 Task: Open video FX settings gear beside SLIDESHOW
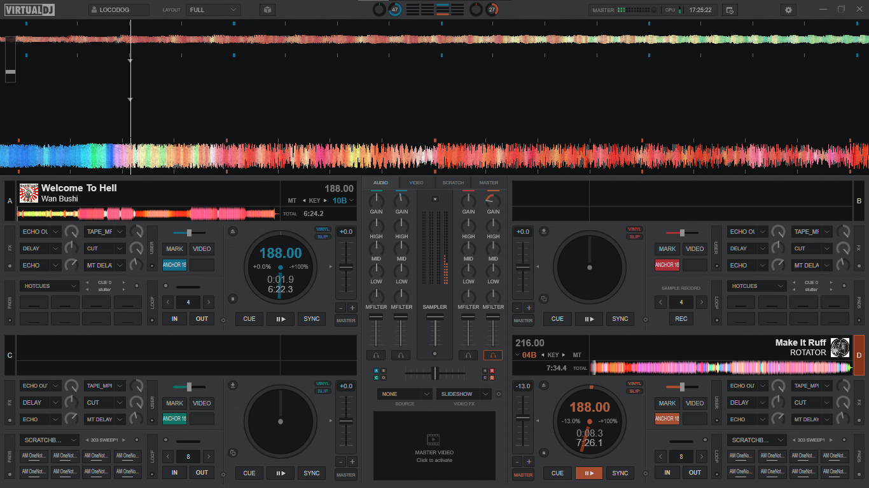(498, 394)
